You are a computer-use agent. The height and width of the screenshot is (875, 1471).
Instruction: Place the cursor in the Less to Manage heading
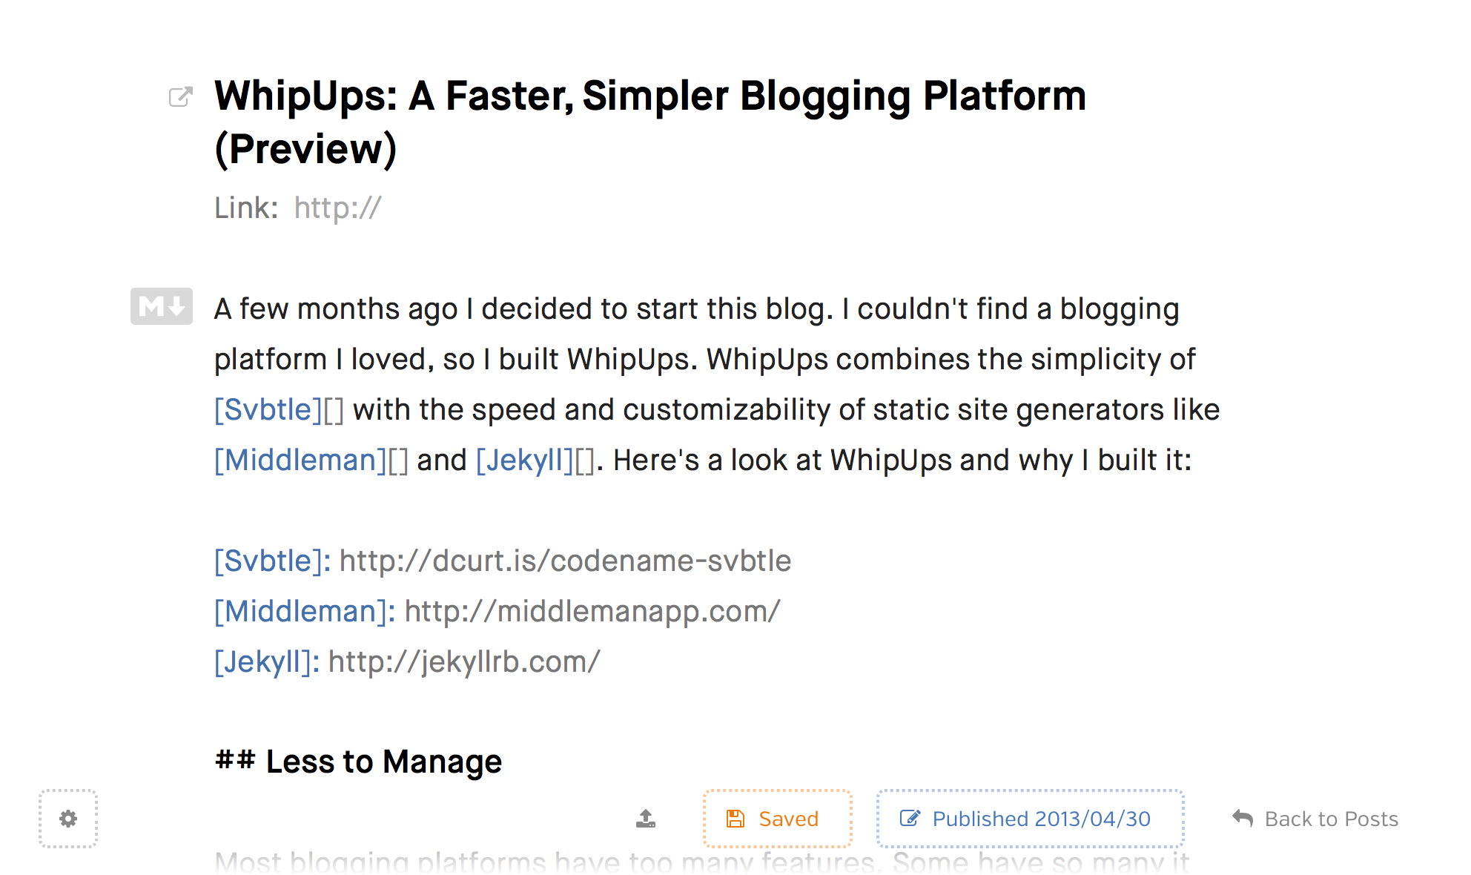[x=358, y=762]
